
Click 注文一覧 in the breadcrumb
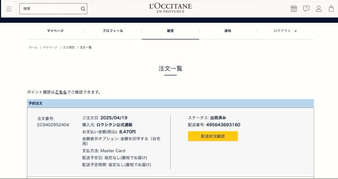[85, 48]
